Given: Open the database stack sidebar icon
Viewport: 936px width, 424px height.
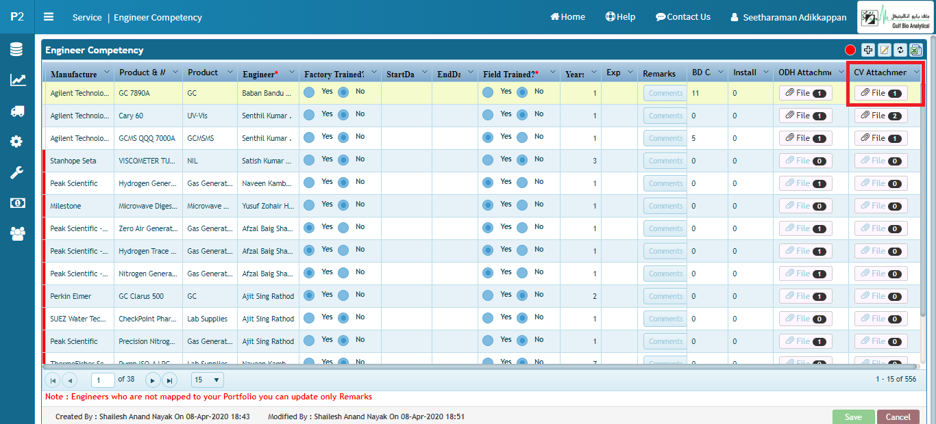Looking at the screenshot, I should pyautogui.click(x=17, y=49).
